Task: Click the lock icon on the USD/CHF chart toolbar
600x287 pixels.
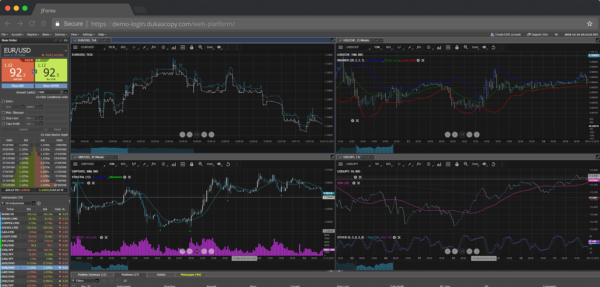Action: point(457,47)
